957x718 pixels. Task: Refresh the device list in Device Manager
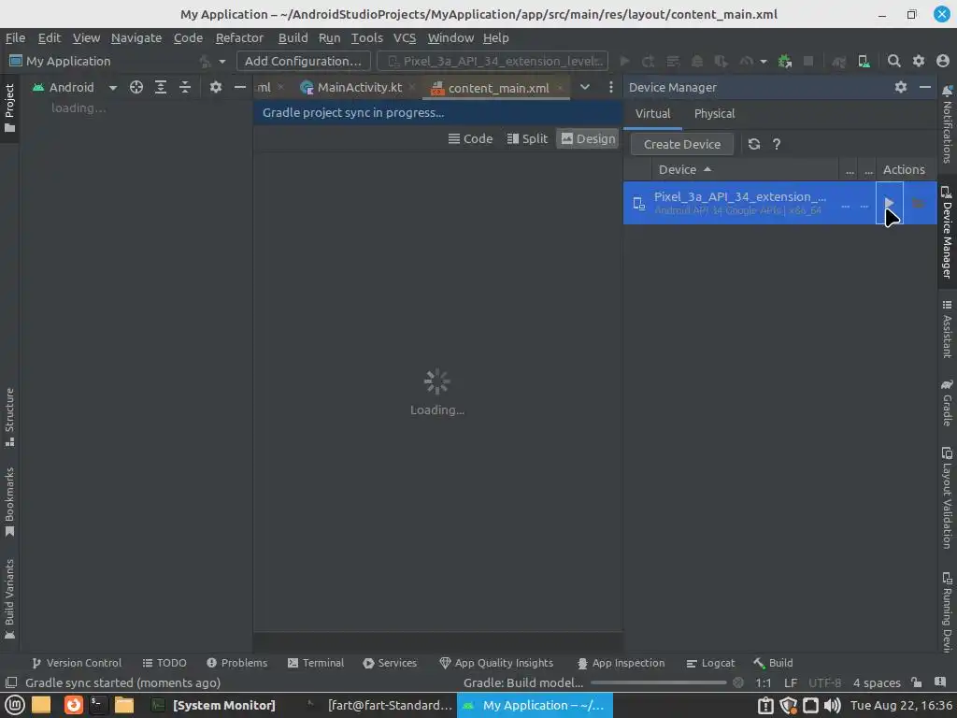pos(754,144)
